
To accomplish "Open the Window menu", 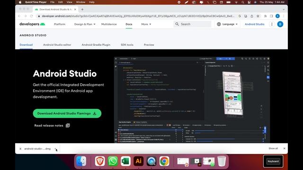I will (80, 2).
